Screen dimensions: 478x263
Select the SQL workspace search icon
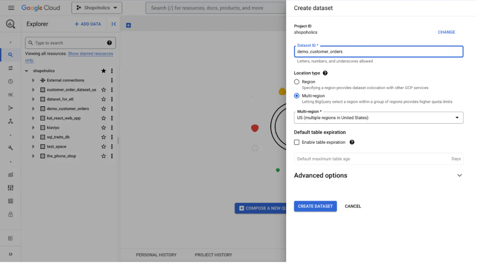coord(11,54)
